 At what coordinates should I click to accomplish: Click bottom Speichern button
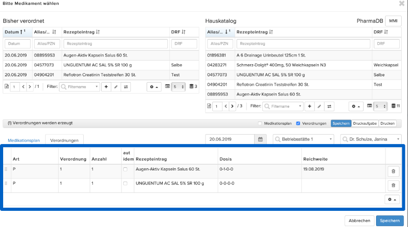click(x=390, y=221)
